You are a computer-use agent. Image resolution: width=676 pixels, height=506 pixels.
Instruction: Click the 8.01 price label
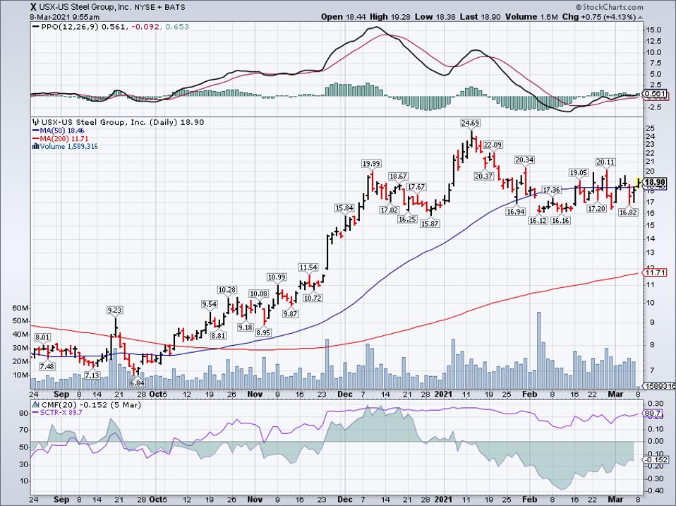click(x=42, y=337)
